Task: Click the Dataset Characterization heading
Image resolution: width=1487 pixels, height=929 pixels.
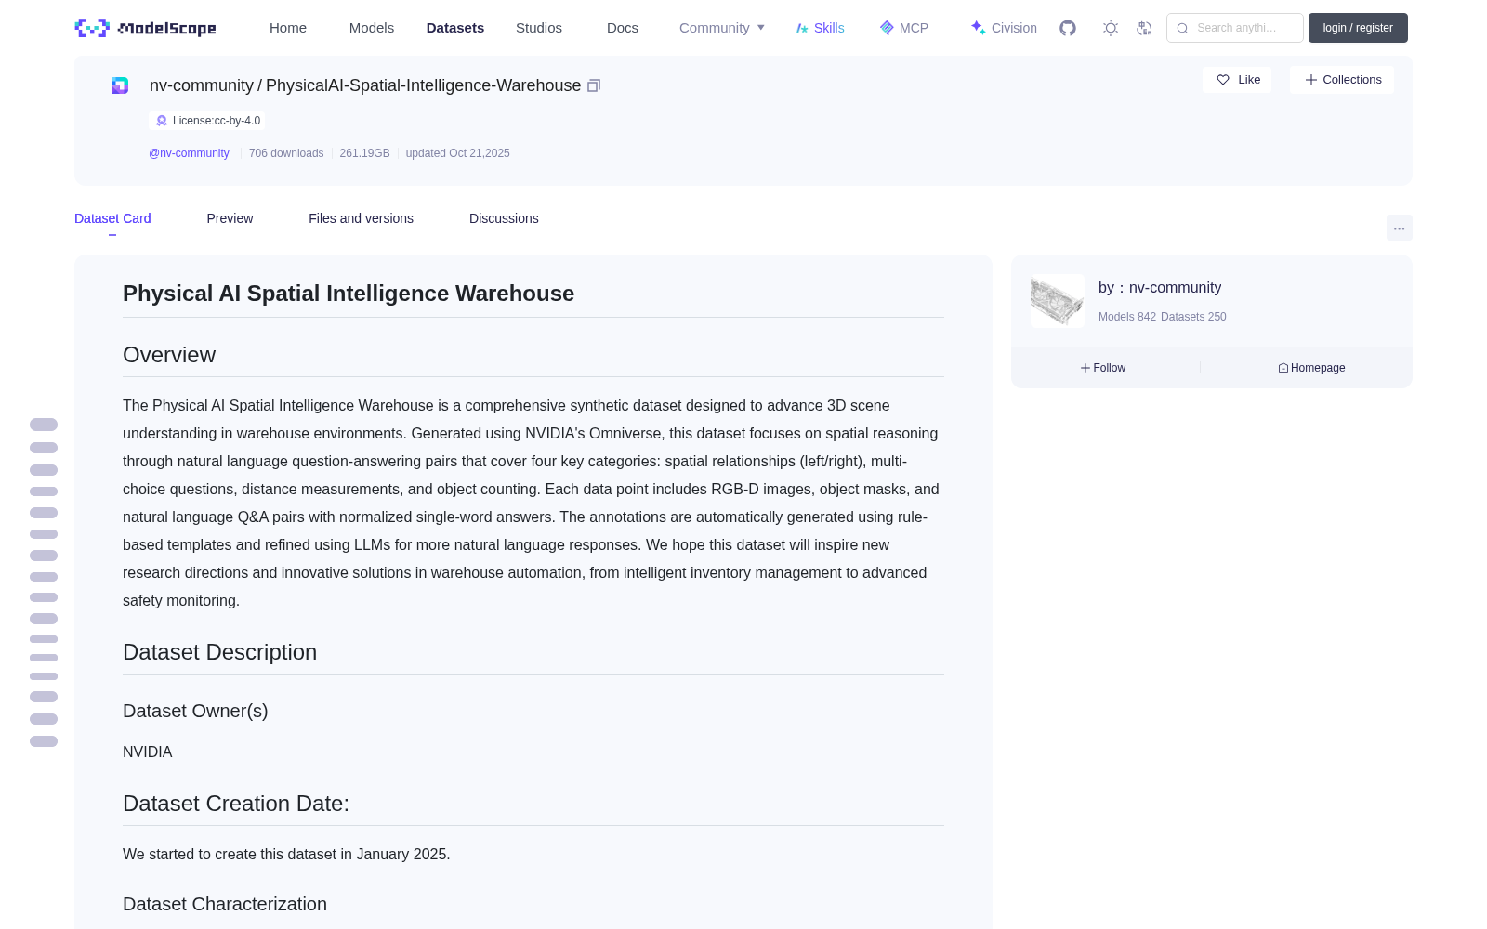Action: pos(225,904)
